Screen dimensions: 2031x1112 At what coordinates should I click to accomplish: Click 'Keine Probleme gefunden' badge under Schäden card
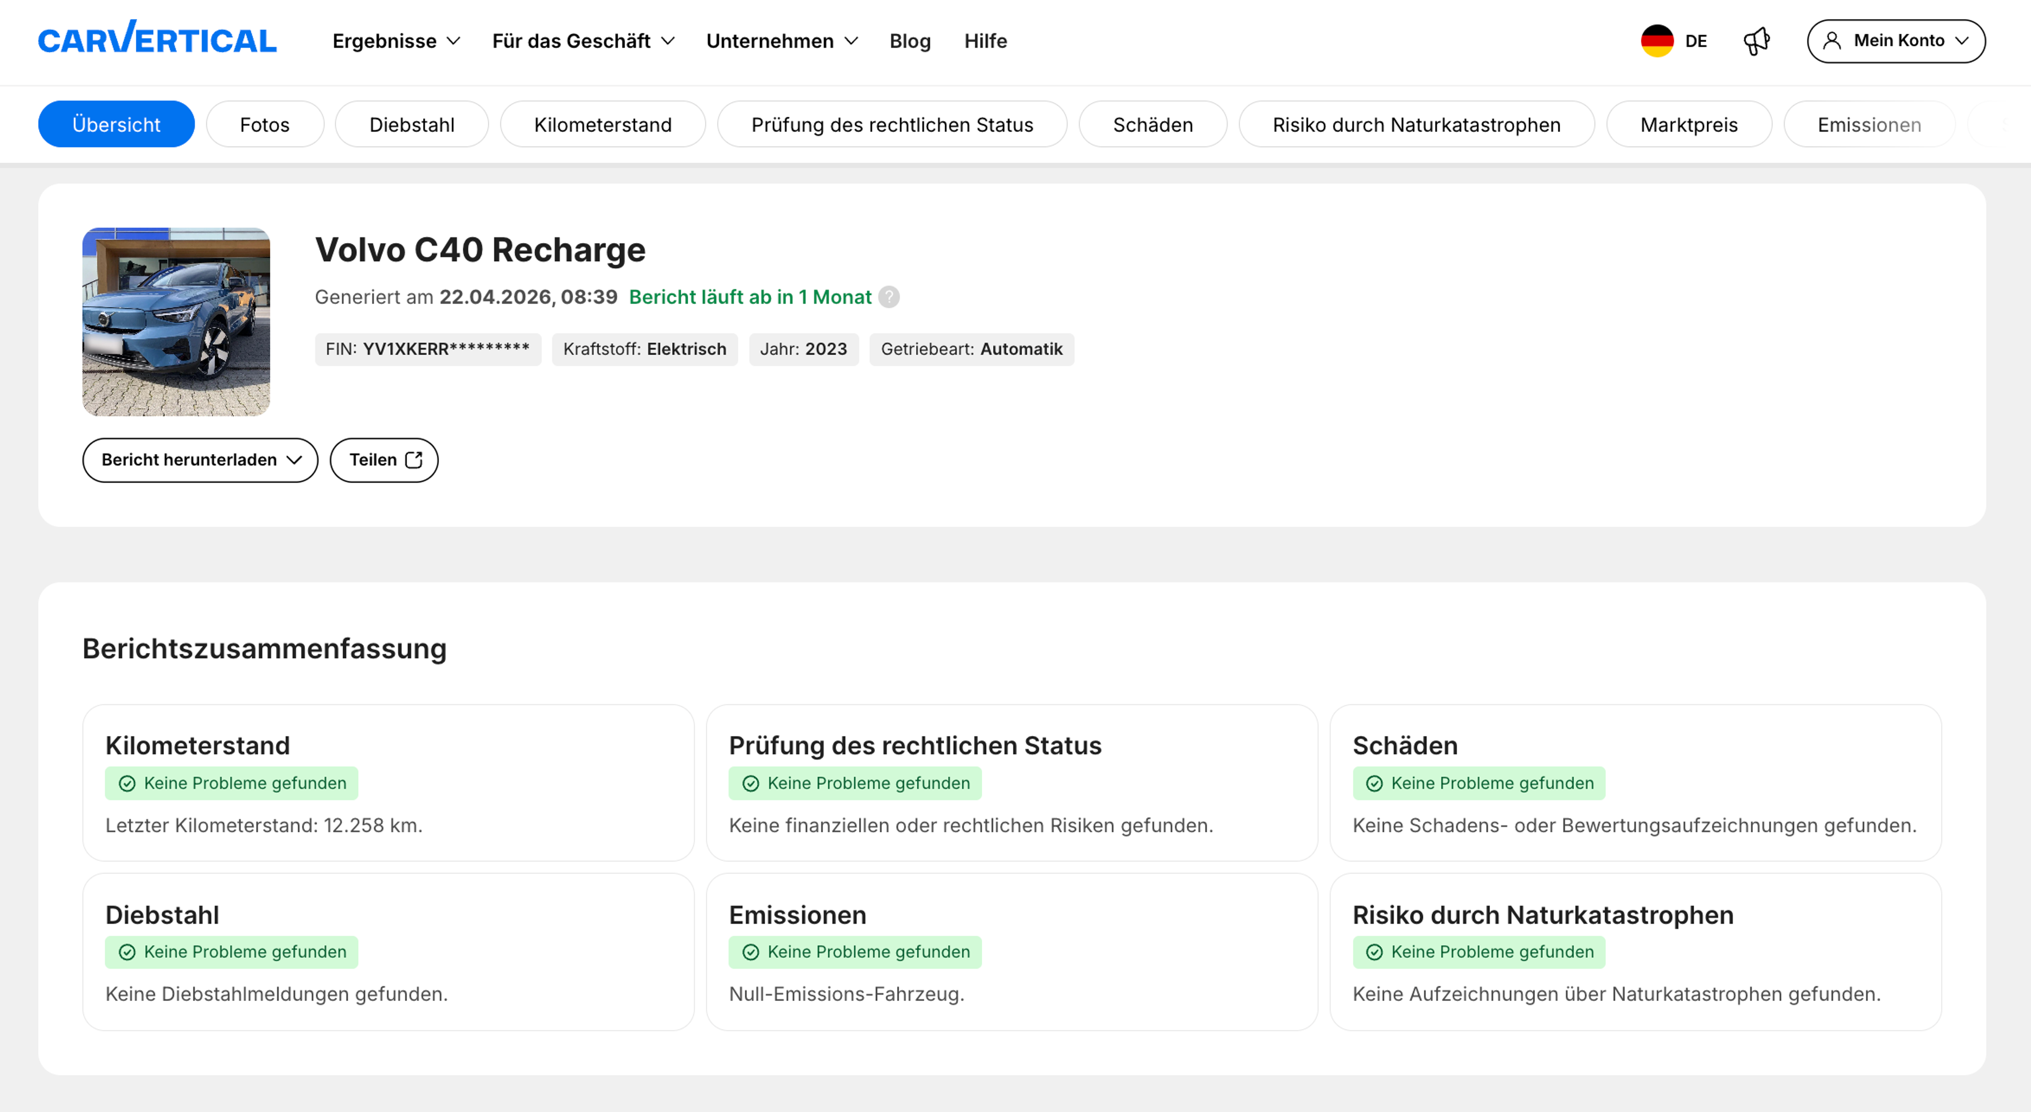pos(1479,783)
